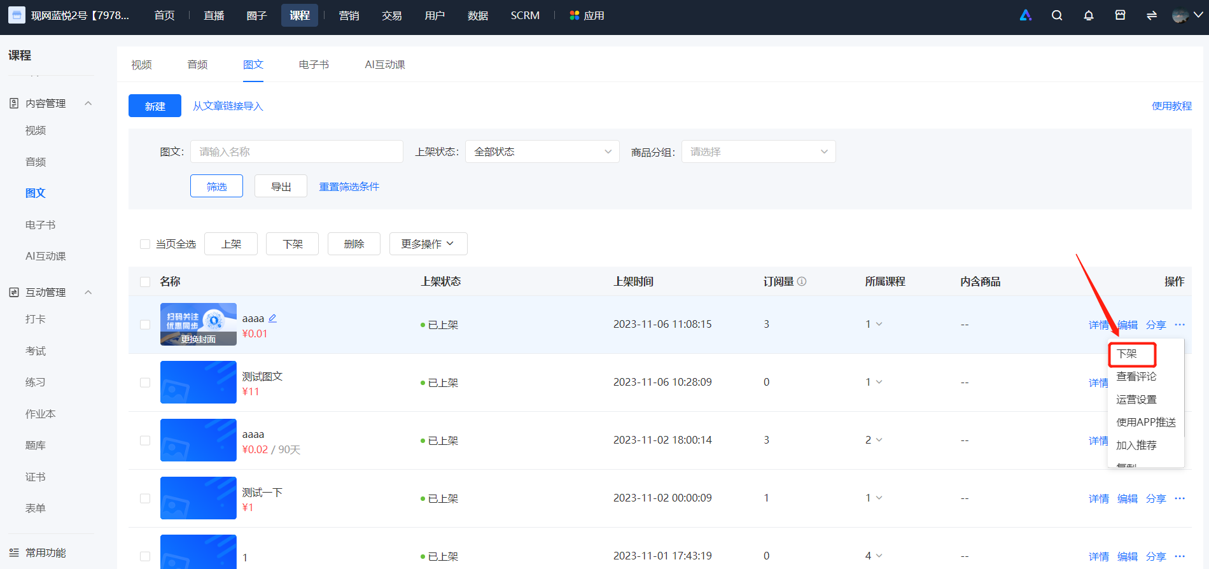Open the user avatar menu
The height and width of the screenshot is (569, 1209).
click(1187, 15)
